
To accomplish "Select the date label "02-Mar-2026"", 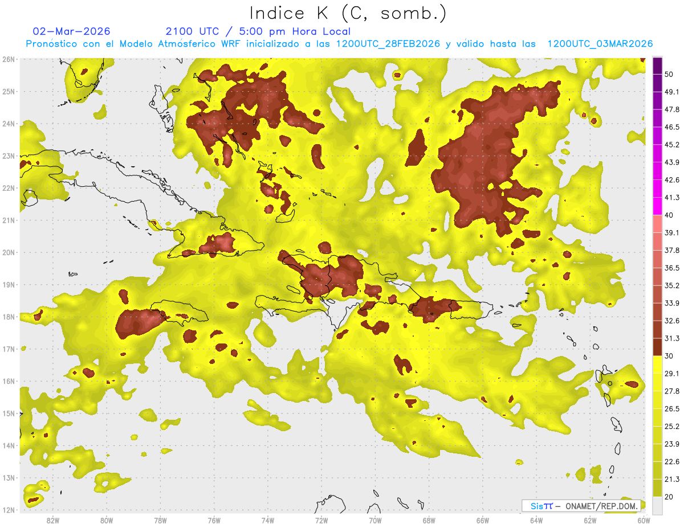I will [72, 31].
